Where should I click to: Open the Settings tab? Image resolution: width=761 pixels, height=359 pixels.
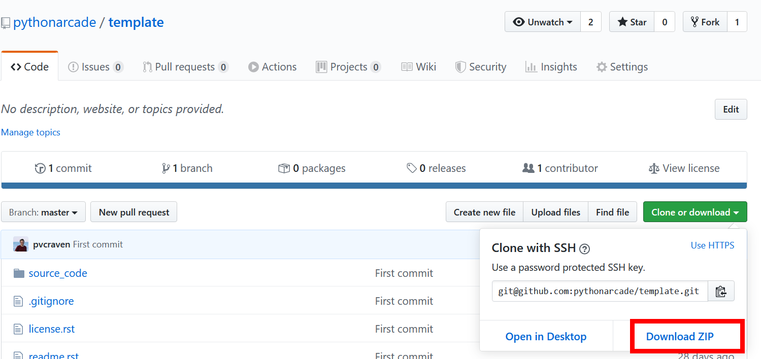[622, 67]
